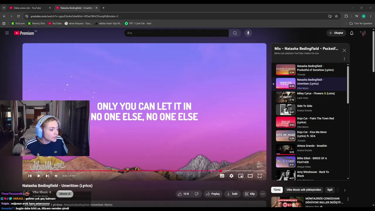Open player settings gear
Screen dimensions: 375x211
[231, 176]
